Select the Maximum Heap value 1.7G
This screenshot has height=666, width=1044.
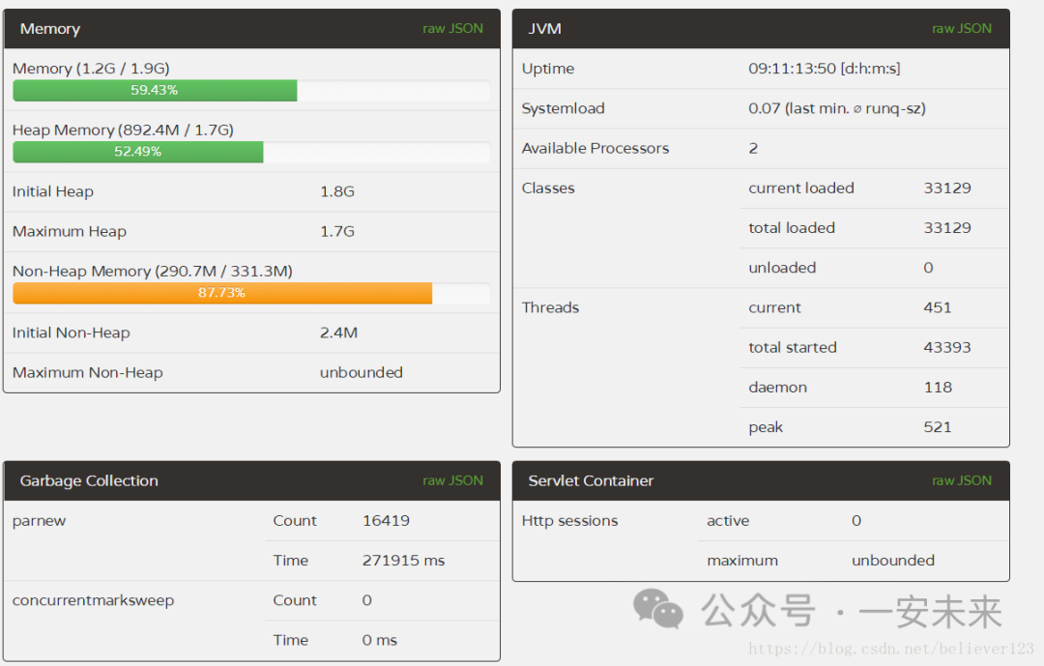tap(337, 232)
